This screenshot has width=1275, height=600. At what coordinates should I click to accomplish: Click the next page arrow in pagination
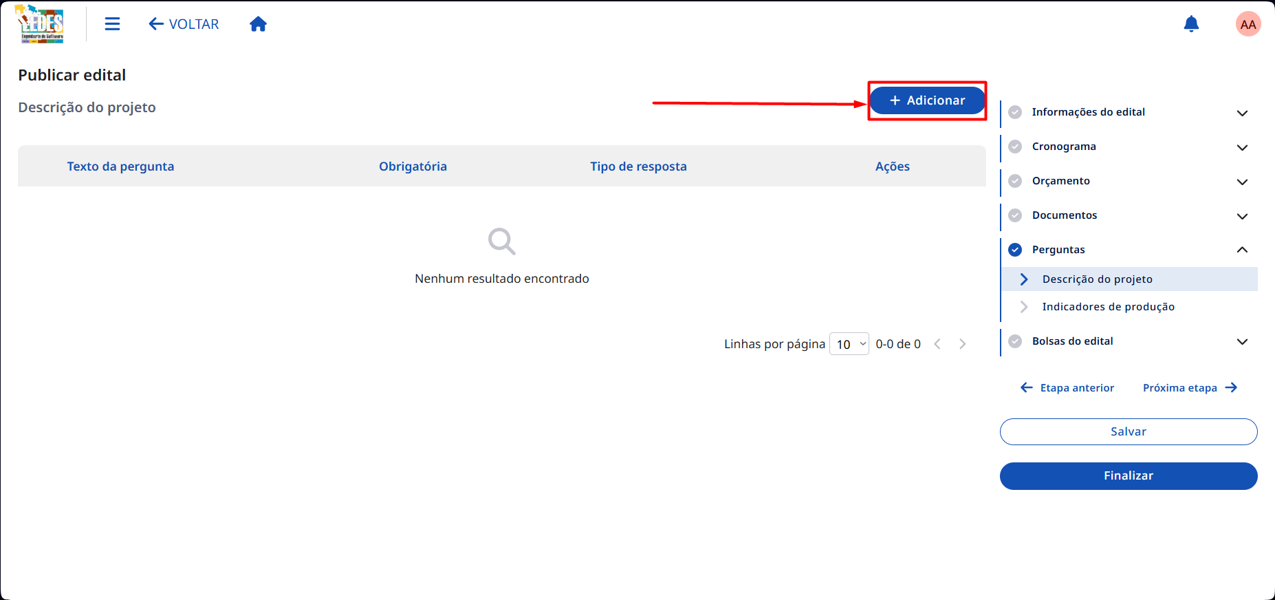click(x=963, y=344)
